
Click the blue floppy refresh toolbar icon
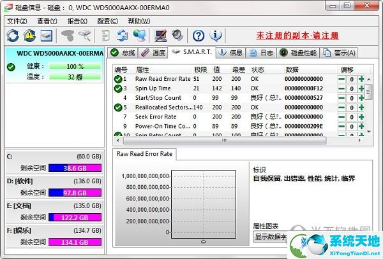pos(122,36)
